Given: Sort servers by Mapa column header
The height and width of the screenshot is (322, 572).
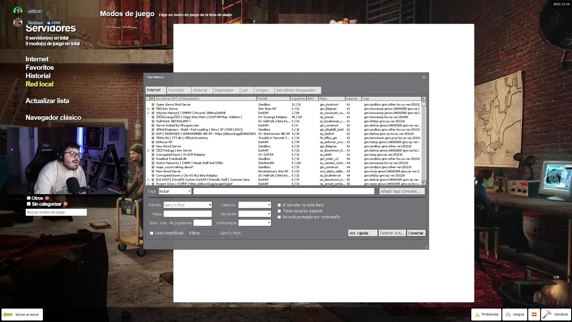Looking at the screenshot, I should [331, 98].
